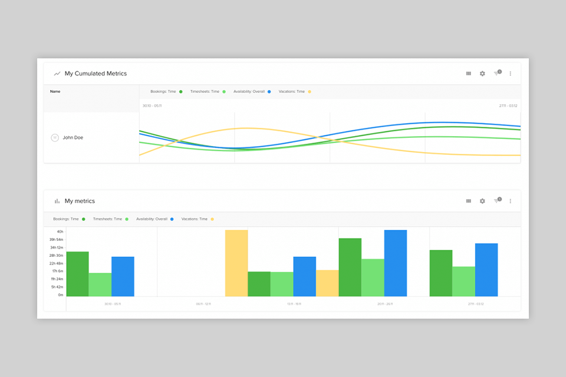Click the 30.10 - 05.11 label above line chart
Image resolution: width=566 pixels, height=377 pixels.
(x=152, y=105)
